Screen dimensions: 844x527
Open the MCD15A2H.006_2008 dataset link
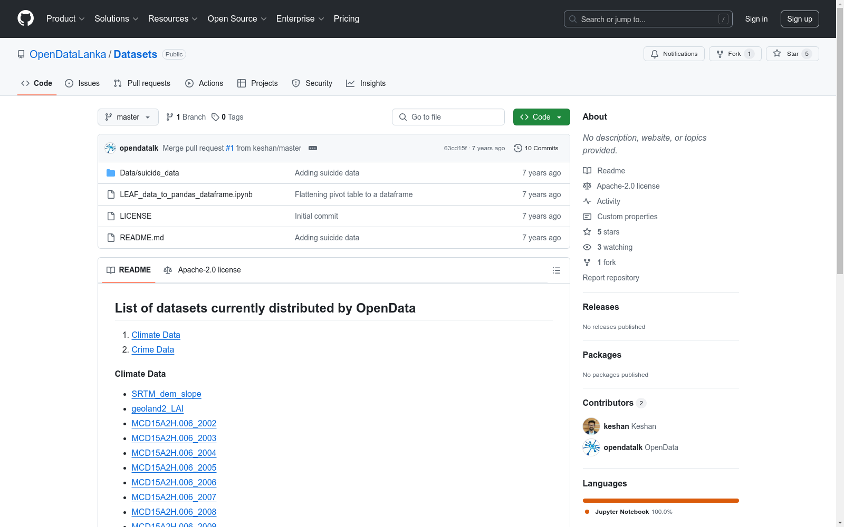174,512
